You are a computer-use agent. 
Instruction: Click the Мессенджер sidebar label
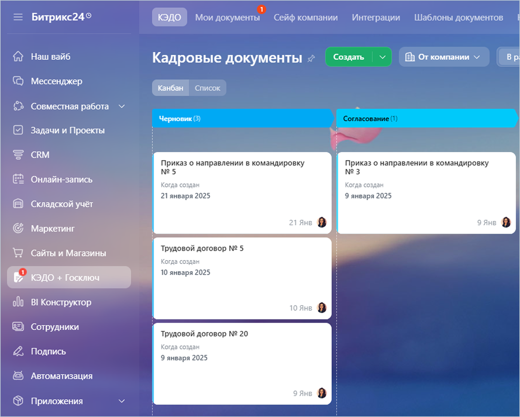pos(57,81)
